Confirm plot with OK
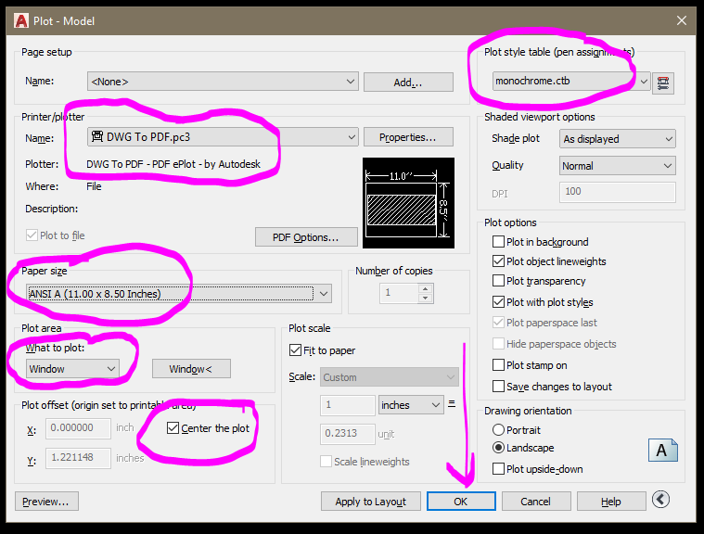 (461, 502)
